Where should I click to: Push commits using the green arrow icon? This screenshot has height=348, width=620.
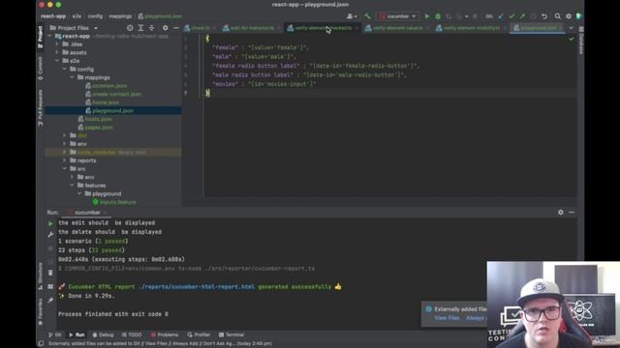[x=522, y=16]
